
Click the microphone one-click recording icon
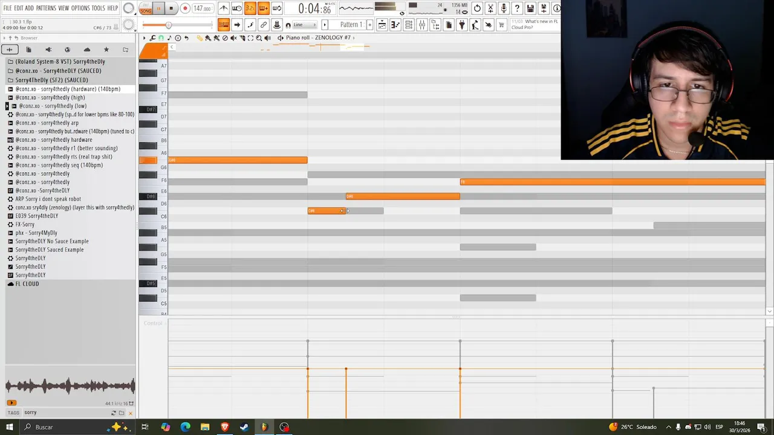504,8
